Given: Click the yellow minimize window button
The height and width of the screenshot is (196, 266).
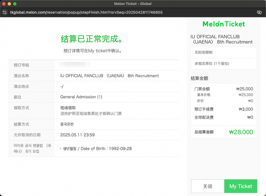Looking at the screenshot, I should [9, 4].
